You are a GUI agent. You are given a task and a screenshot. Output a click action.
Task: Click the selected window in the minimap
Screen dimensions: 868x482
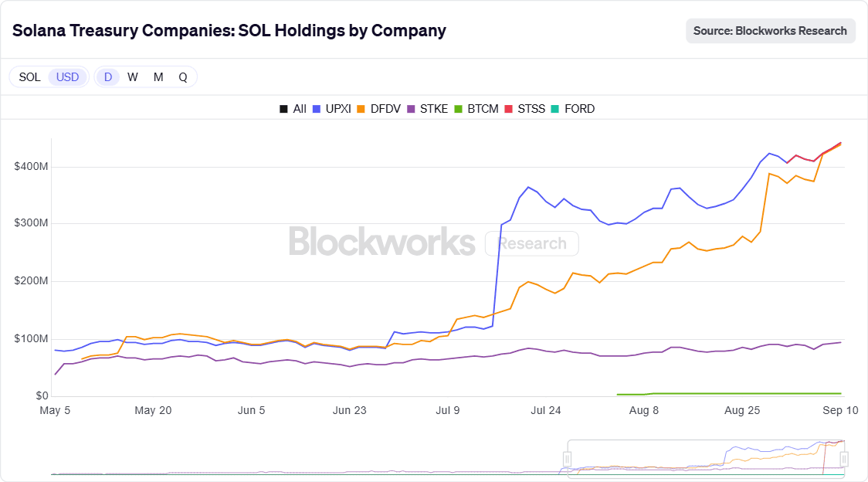click(x=706, y=459)
